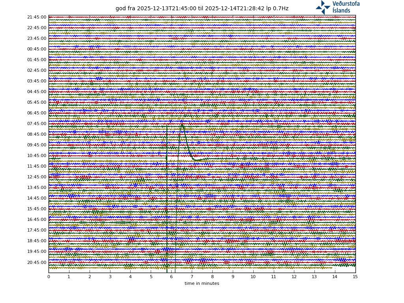Click the 15:45:00 row label

37,209
